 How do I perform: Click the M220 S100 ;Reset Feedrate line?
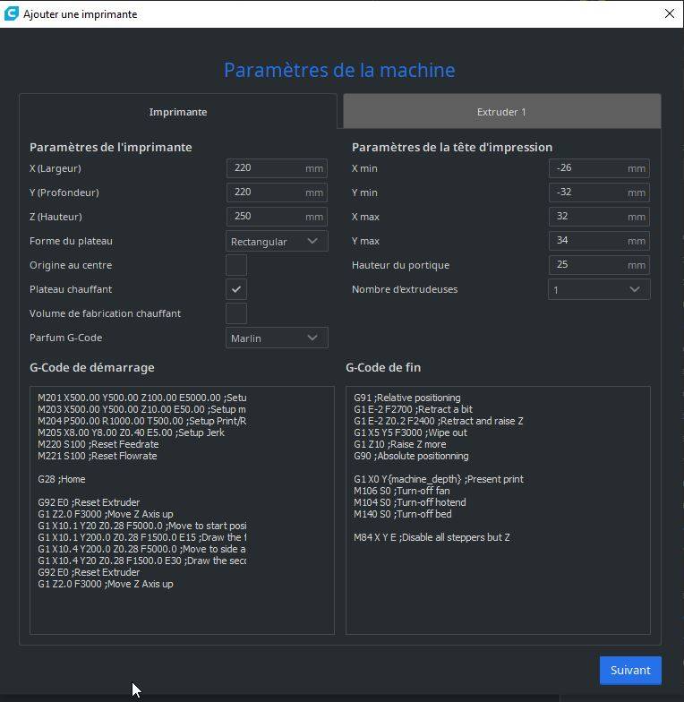coord(98,444)
